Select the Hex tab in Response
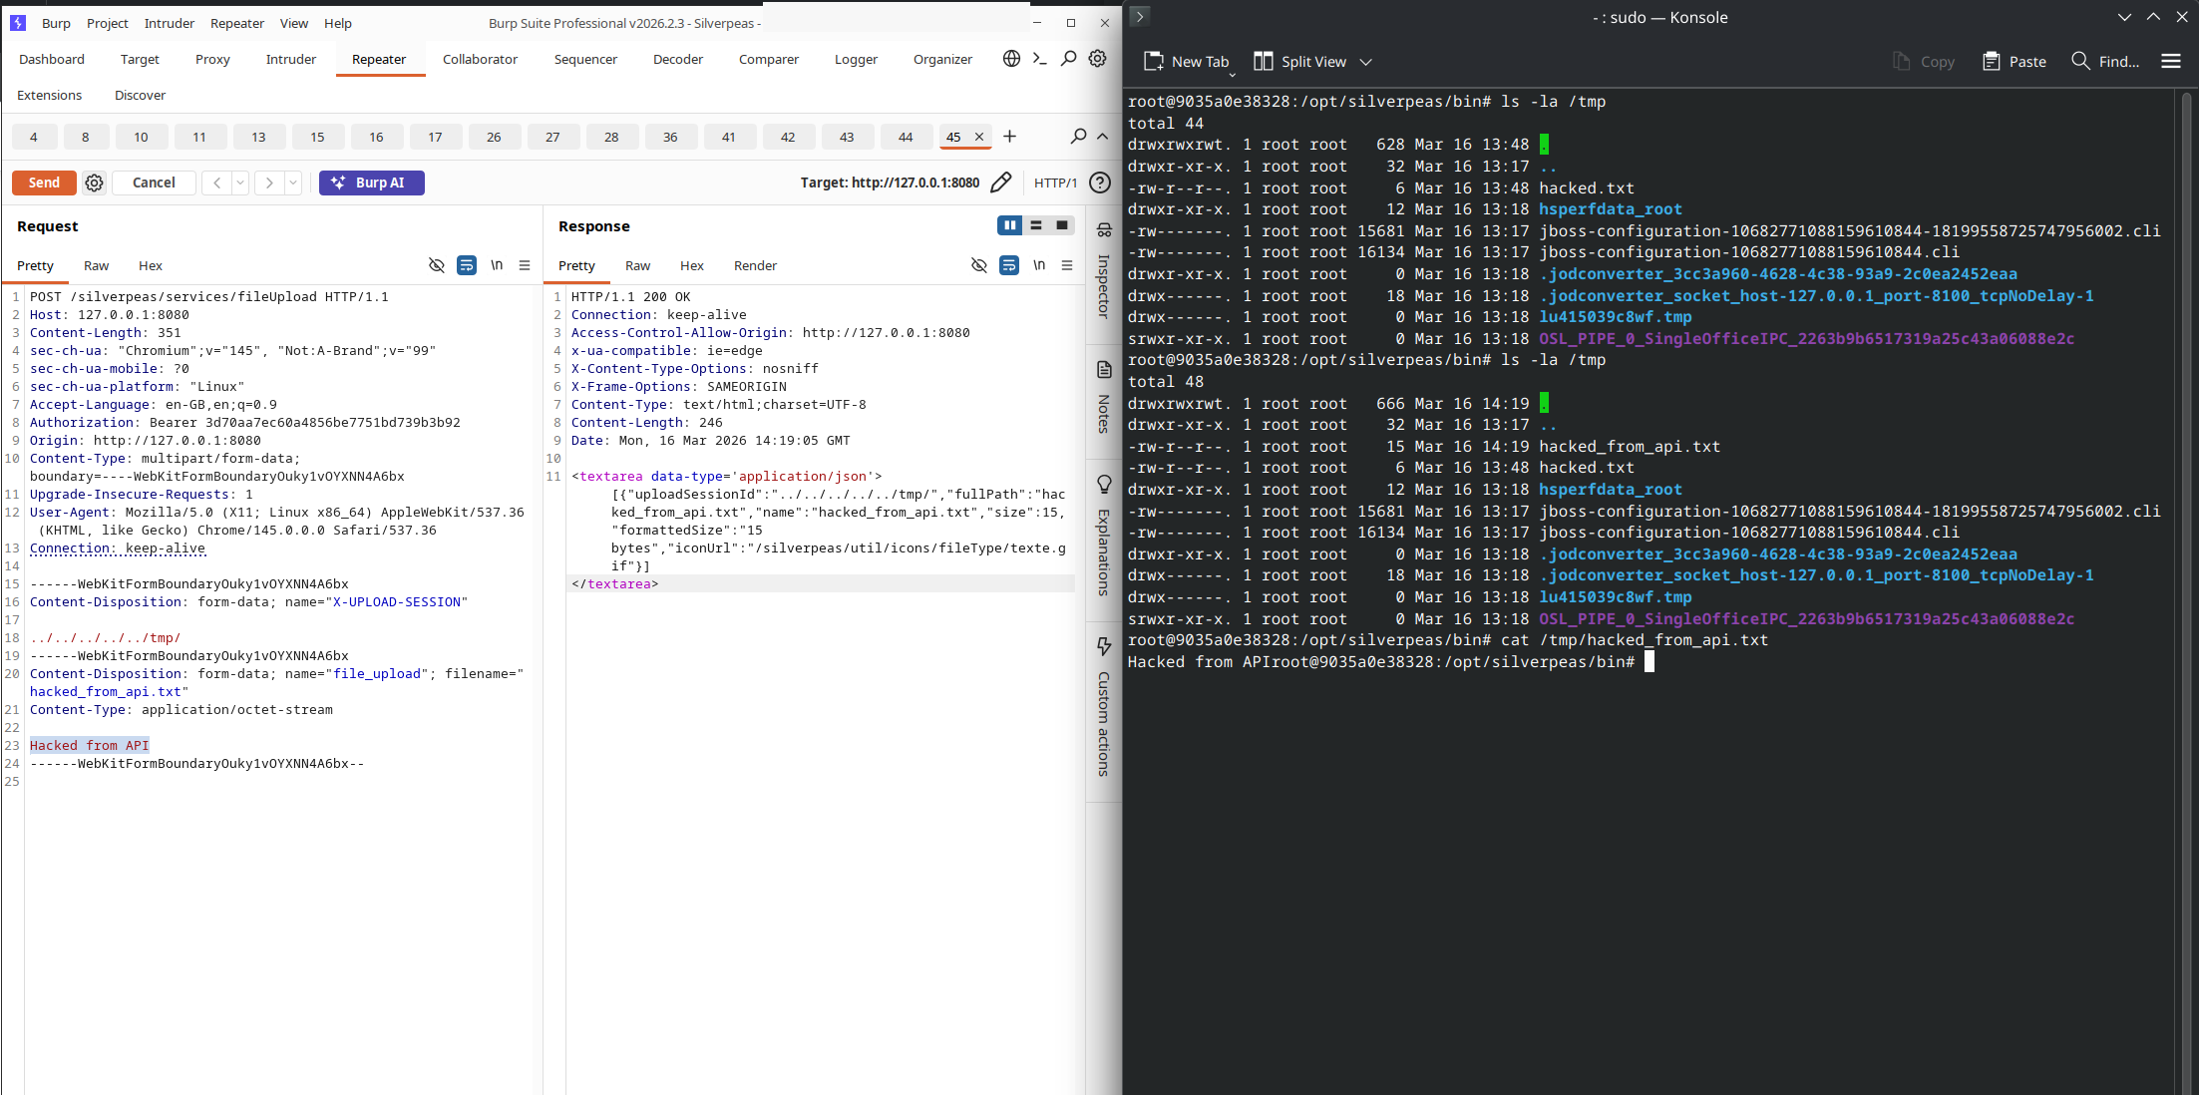Image resolution: width=2199 pixels, height=1095 pixels. coord(692,265)
